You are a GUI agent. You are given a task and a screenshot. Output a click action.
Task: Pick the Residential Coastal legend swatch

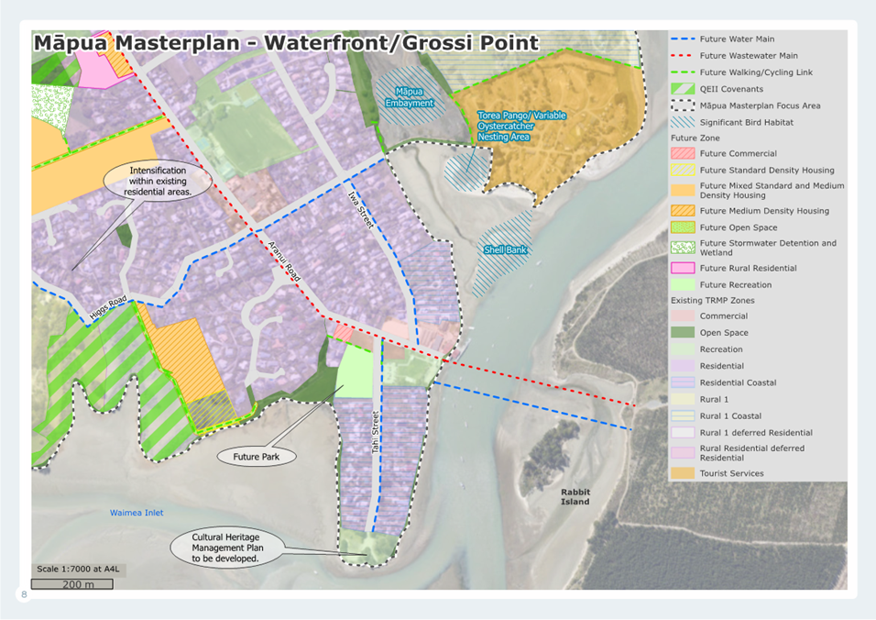click(x=683, y=382)
